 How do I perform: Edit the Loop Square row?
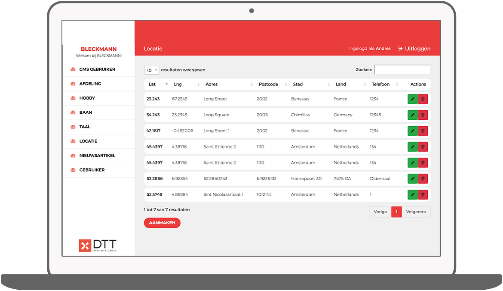[413, 115]
